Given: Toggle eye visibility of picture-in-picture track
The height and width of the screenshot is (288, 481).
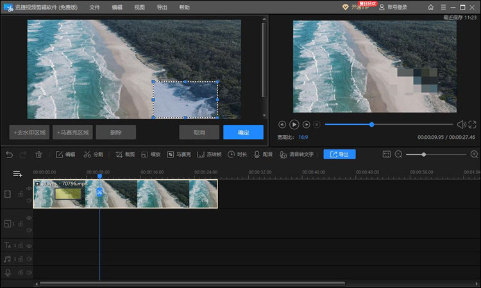Looking at the screenshot, I should click(x=29, y=218).
